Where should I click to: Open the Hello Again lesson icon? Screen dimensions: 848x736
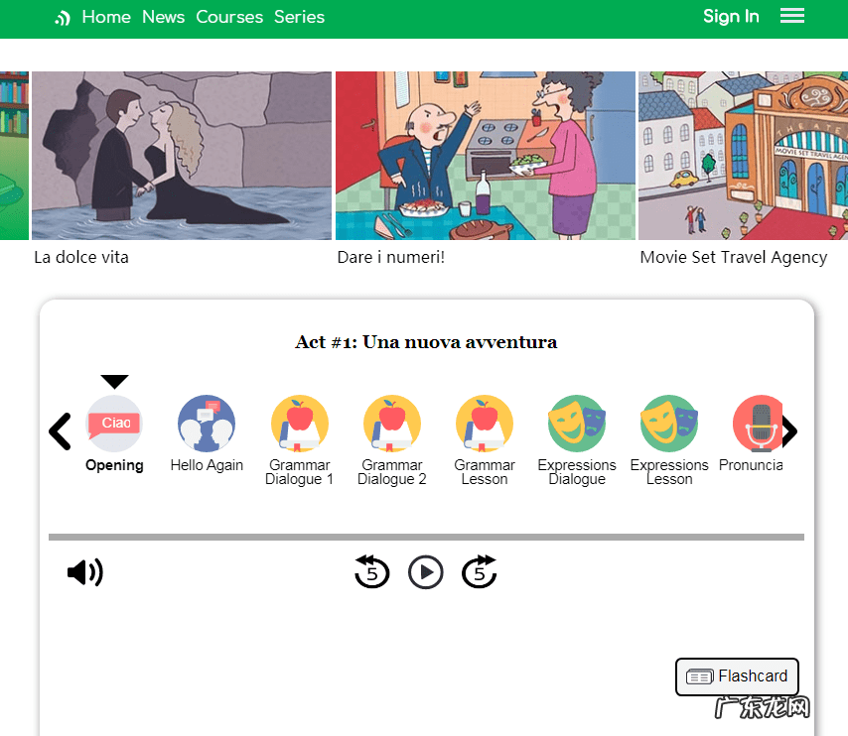click(207, 424)
